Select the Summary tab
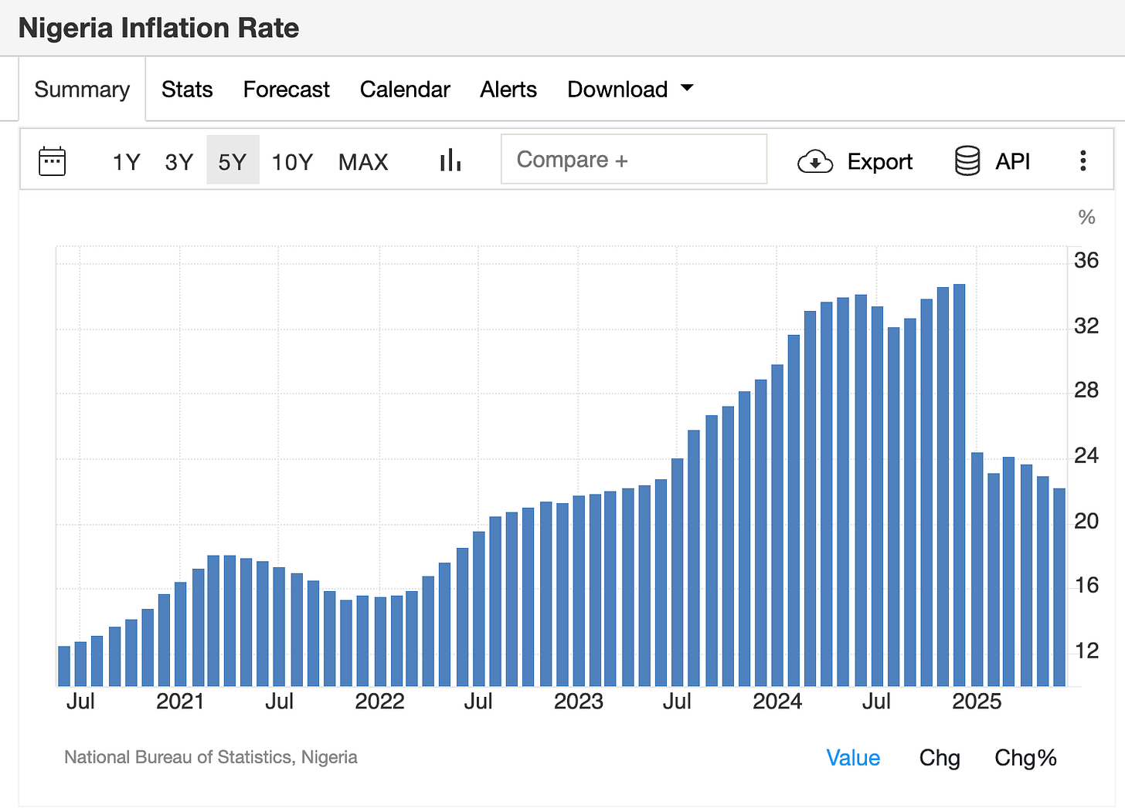This screenshot has height=808, width=1125. coord(82,90)
